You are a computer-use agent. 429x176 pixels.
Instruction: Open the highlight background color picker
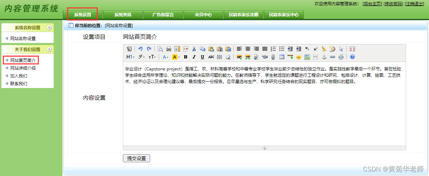pyautogui.click(x=176, y=57)
